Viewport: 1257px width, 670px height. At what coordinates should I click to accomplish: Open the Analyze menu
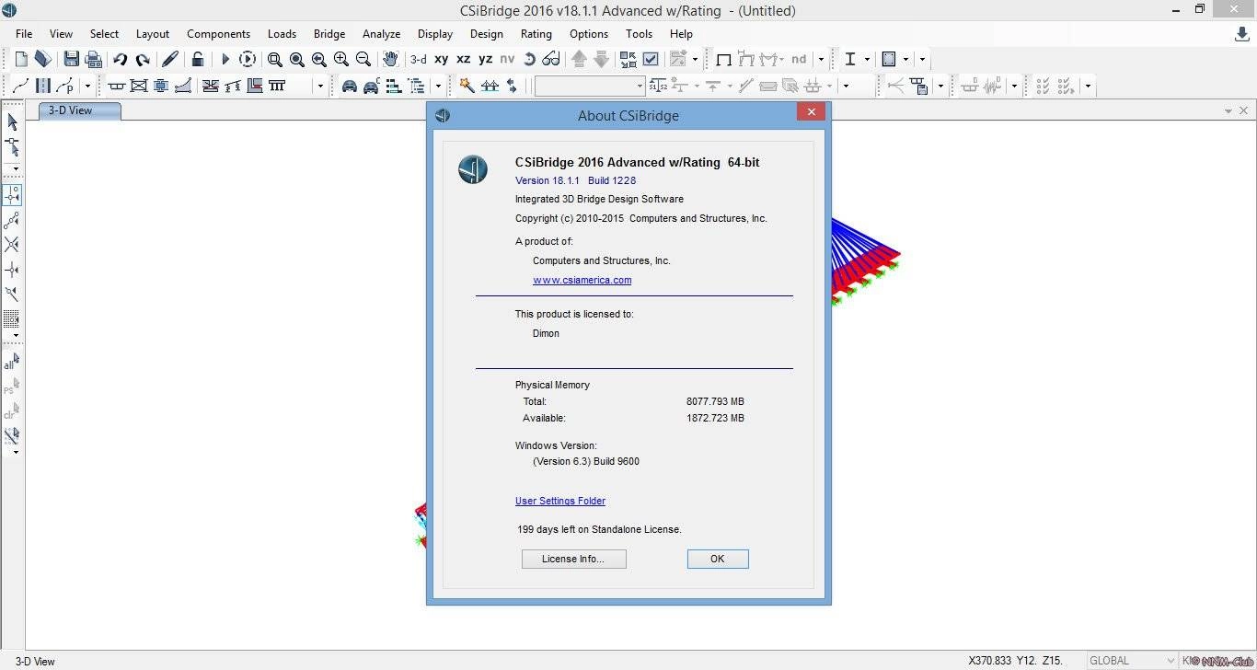[381, 33]
